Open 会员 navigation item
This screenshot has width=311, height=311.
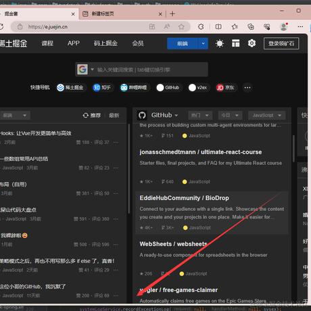(x=138, y=43)
